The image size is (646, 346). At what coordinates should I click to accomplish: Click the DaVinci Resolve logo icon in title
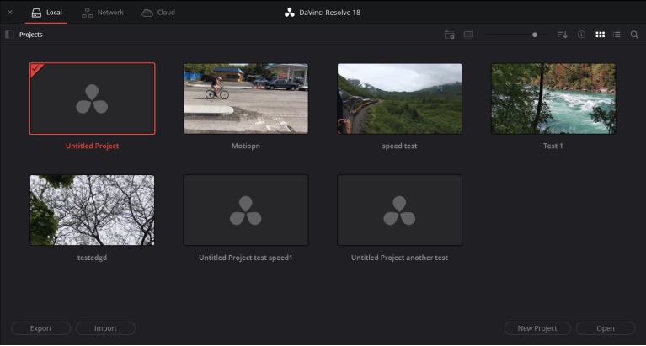click(290, 13)
